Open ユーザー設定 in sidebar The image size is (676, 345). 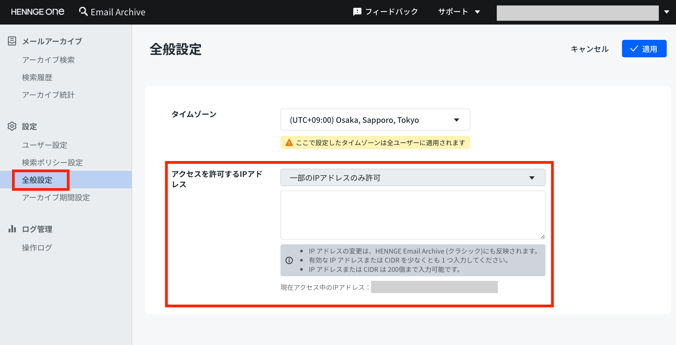(x=44, y=145)
